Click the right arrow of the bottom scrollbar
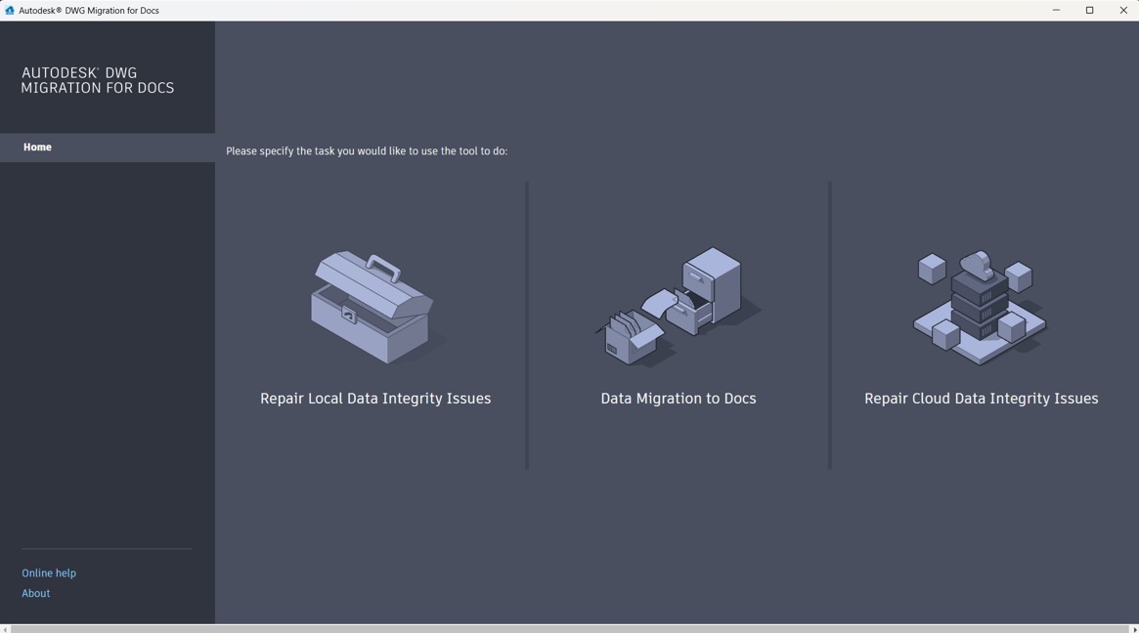 [x=1133, y=626]
